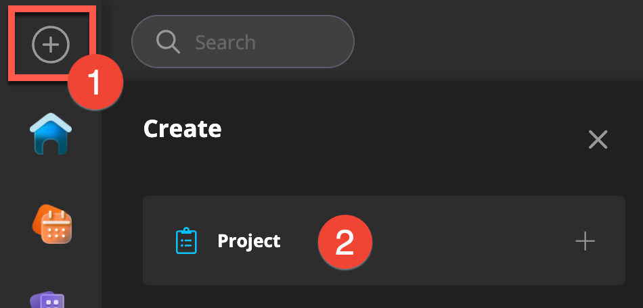Image resolution: width=643 pixels, height=308 pixels.
Task: Open the Home icon in sidebar
Action: tap(51, 133)
